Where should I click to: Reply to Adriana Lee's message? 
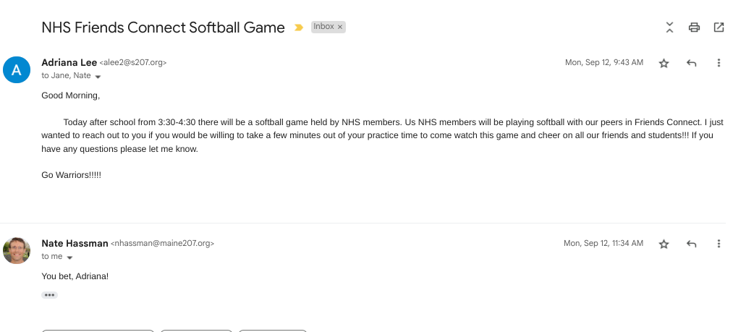pyautogui.click(x=691, y=63)
